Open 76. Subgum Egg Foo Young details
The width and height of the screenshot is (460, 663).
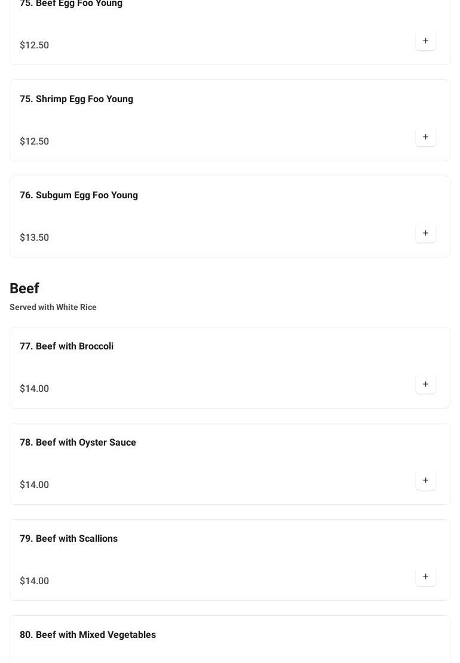79,195
